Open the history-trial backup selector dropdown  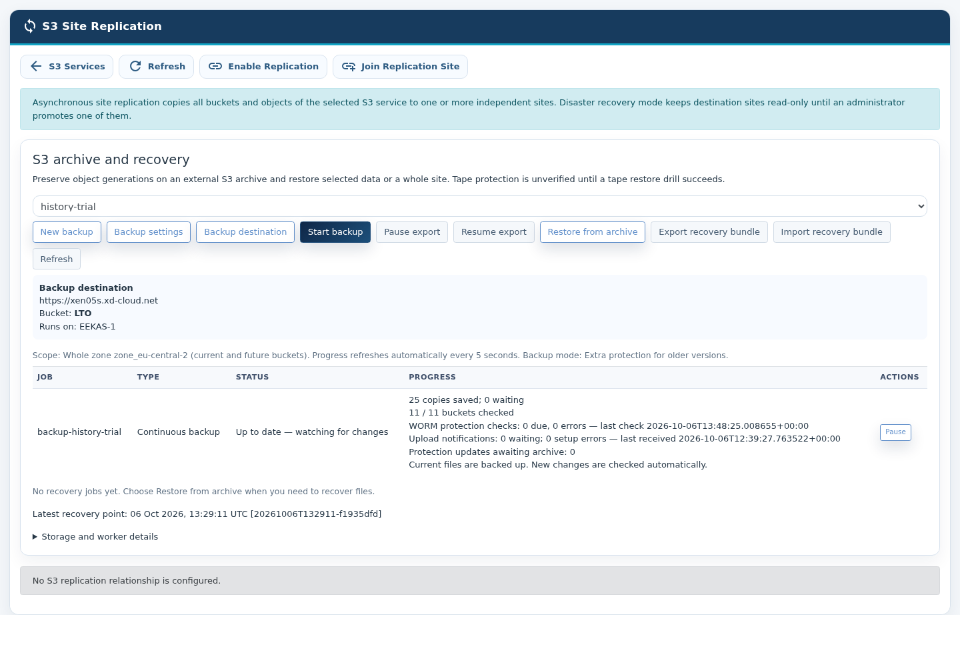479,206
